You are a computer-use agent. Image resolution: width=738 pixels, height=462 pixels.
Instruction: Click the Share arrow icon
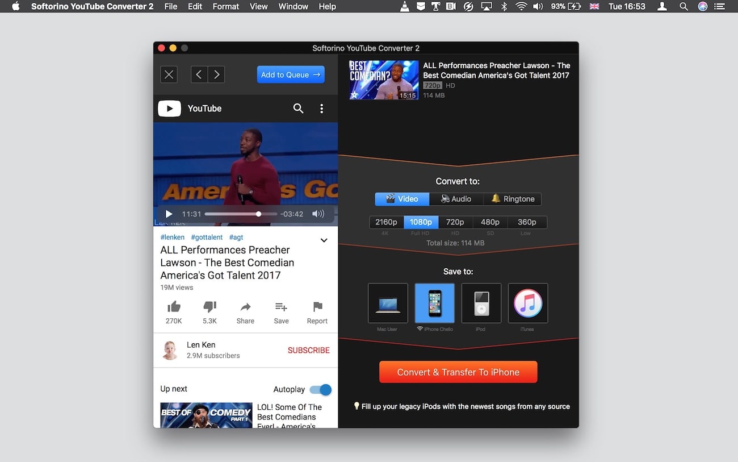pos(245,307)
